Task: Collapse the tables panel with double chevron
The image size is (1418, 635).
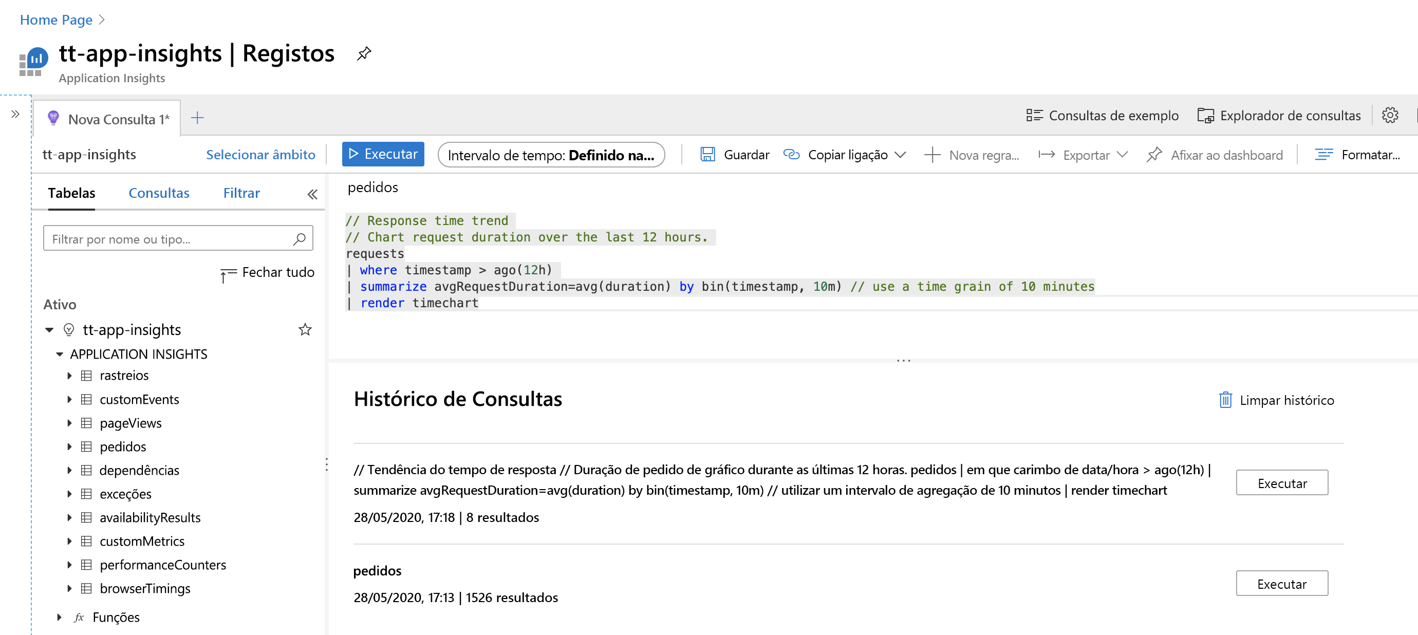Action: pos(312,194)
